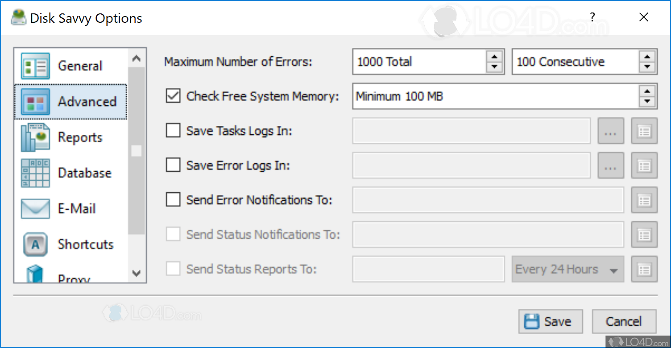Viewport: 671px width, 348px height.
Task: Open the Proxy options icon
Action: point(35,274)
